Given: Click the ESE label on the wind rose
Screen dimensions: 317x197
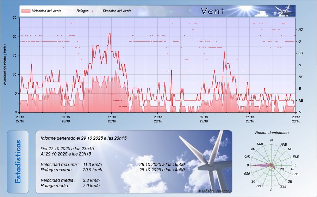Looking at the screenshot, I should point(296,174).
